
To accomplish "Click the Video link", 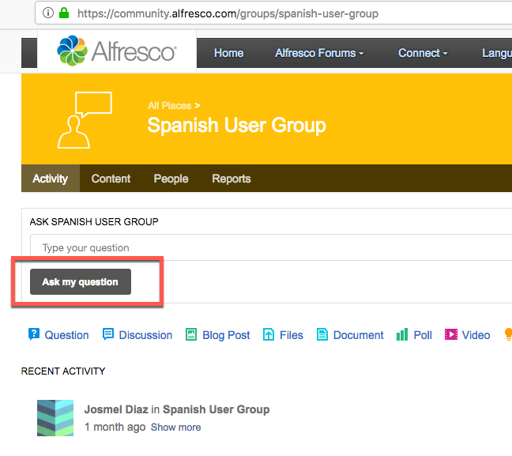I will [476, 335].
